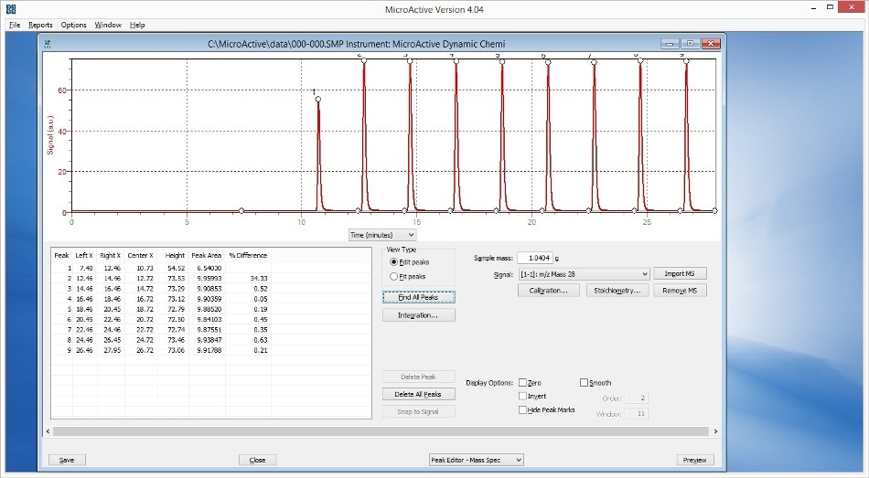Open the Calibration... dialog
This screenshot has height=478, width=869.
coord(549,291)
